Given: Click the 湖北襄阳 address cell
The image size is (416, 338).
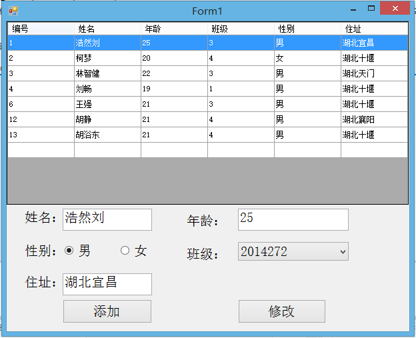Looking at the screenshot, I should coord(375,119).
